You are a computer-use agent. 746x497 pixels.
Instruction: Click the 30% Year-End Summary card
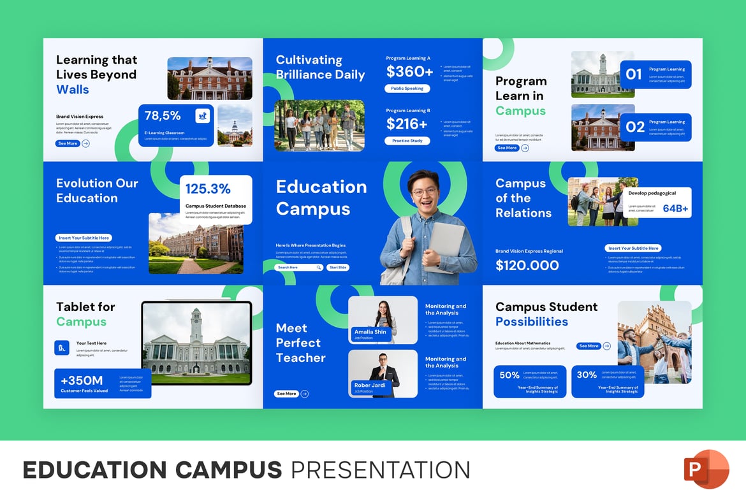tap(608, 382)
